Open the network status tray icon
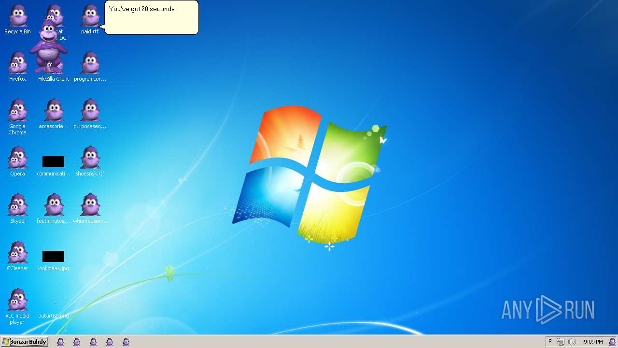The height and width of the screenshot is (348, 618). tap(561, 342)
